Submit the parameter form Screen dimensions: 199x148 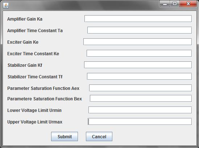[65, 136]
